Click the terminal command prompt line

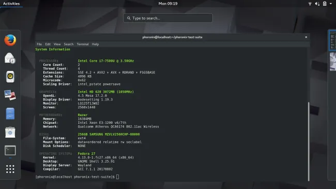(x=77, y=177)
